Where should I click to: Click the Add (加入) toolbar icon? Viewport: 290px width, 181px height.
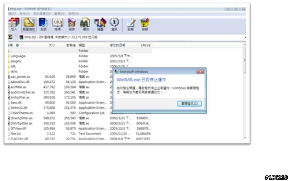[14, 24]
